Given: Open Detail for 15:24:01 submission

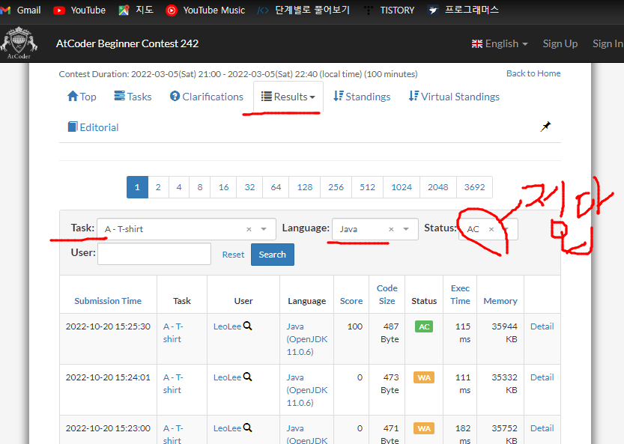Looking at the screenshot, I should pos(542,377).
